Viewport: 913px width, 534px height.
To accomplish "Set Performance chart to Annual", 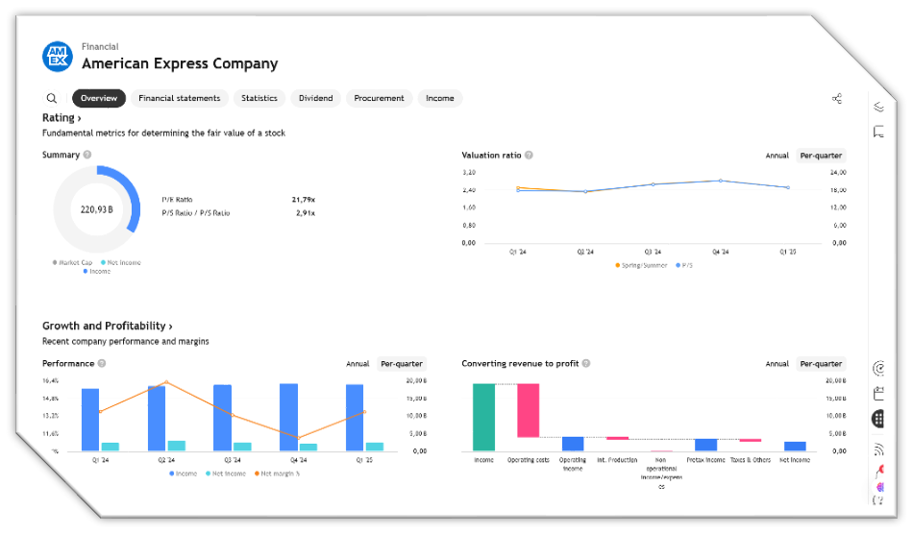I will (x=358, y=364).
